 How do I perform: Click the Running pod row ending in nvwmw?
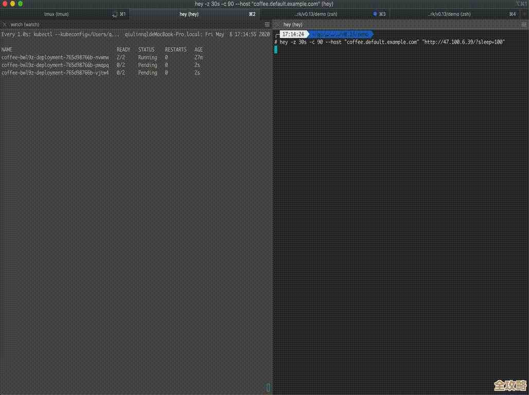(x=56, y=58)
